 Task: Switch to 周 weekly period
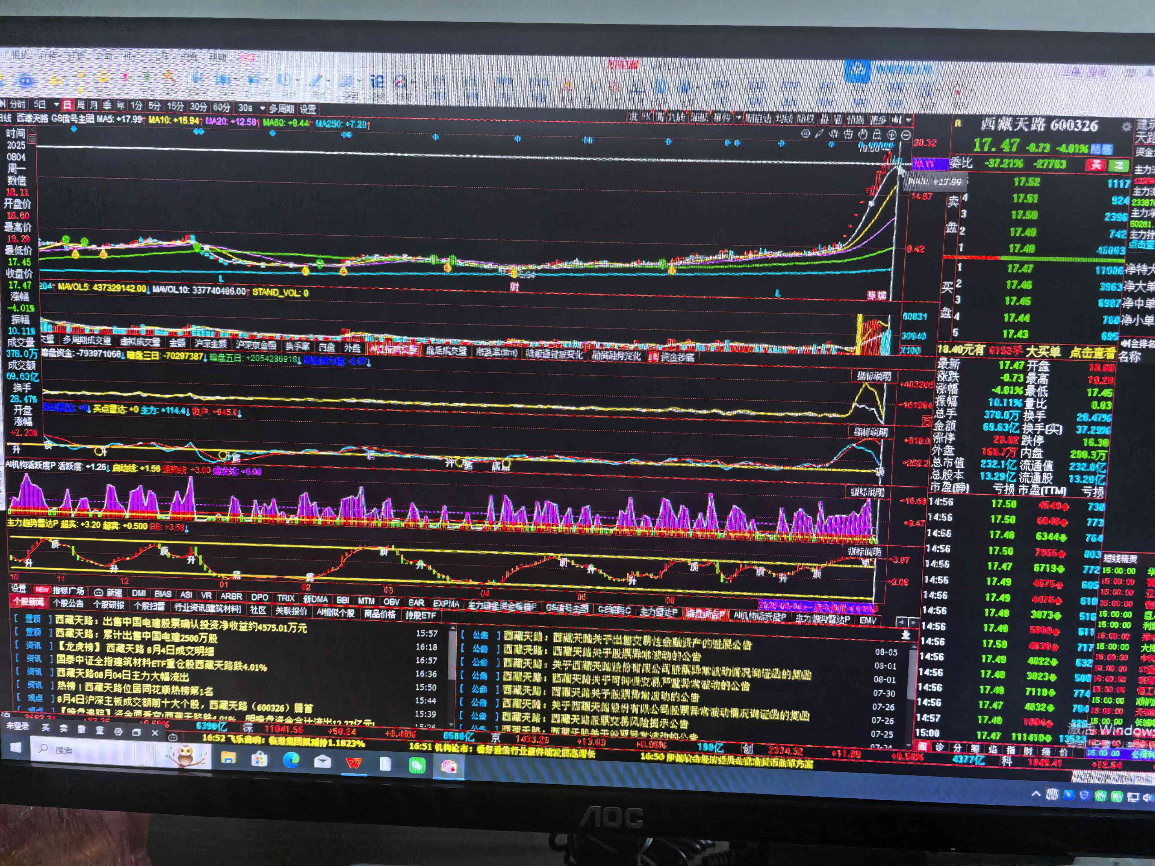click(x=80, y=105)
